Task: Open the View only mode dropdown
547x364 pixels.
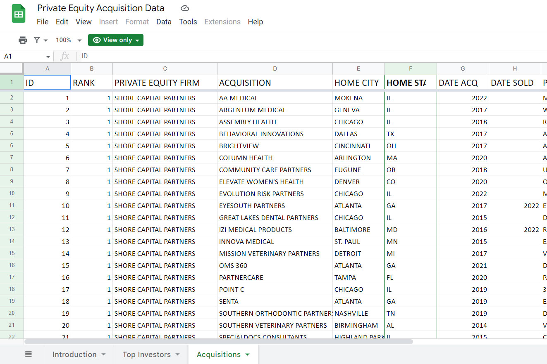Action: (116, 40)
